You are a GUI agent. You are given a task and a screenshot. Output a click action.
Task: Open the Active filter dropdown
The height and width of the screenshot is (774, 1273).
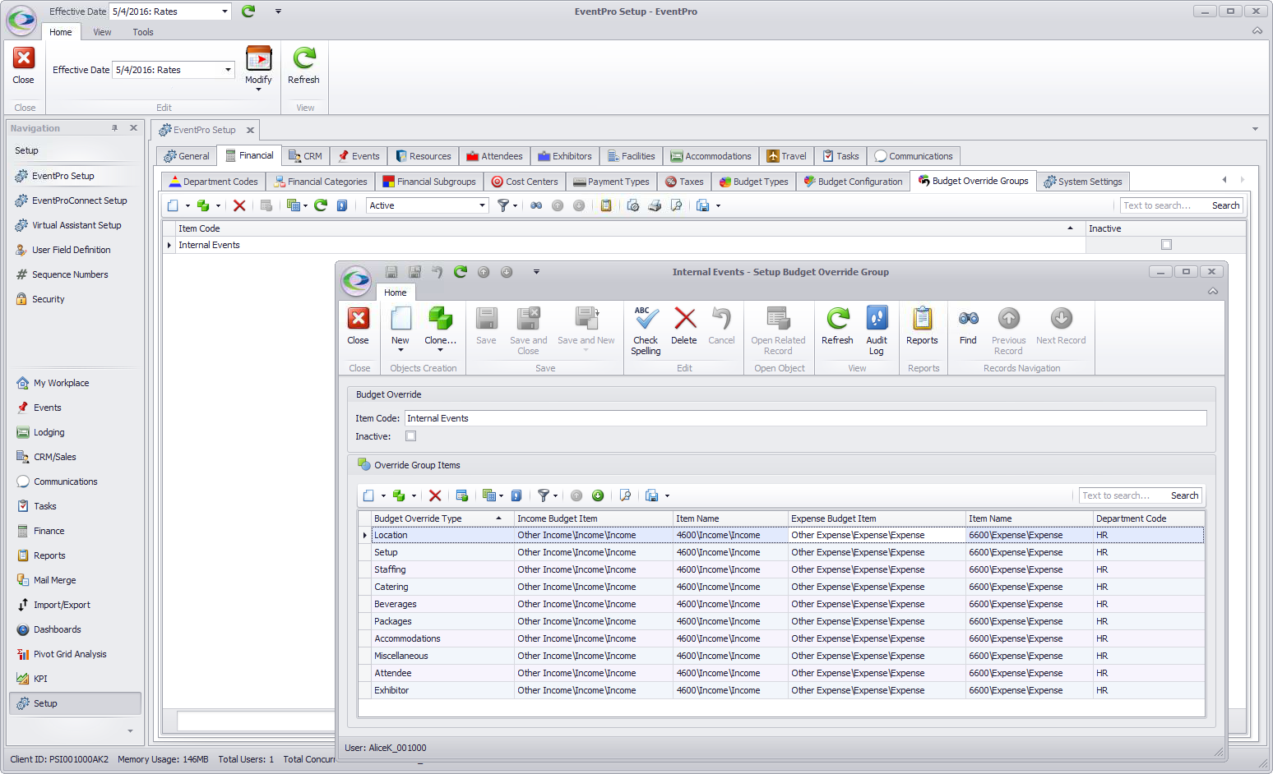tap(483, 205)
